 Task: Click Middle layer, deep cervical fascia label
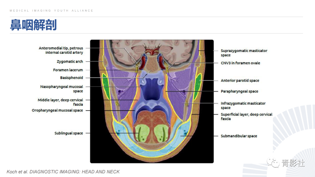click(60, 102)
